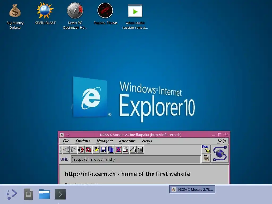Go to Mosaic's home page via house icon
This screenshot has height=204, width=272.
click(88, 150)
